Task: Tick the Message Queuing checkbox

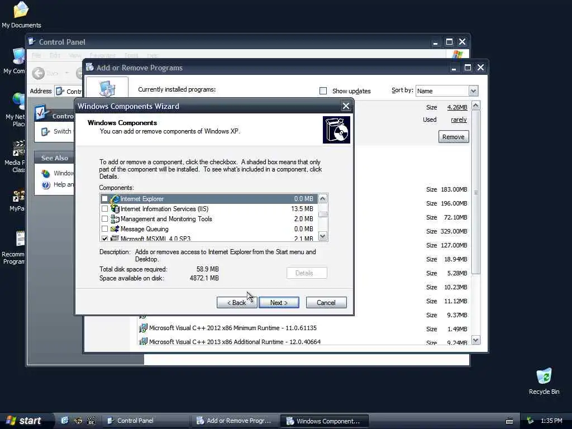Action: click(x=104, y=229)
